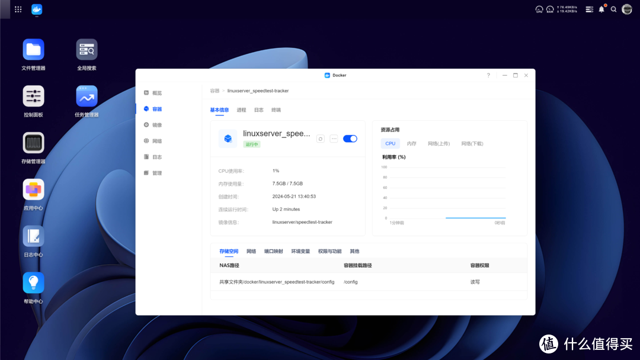640x360 pixels.
Task: Click the restart icon next to the container name
Action: coord(320,138)
